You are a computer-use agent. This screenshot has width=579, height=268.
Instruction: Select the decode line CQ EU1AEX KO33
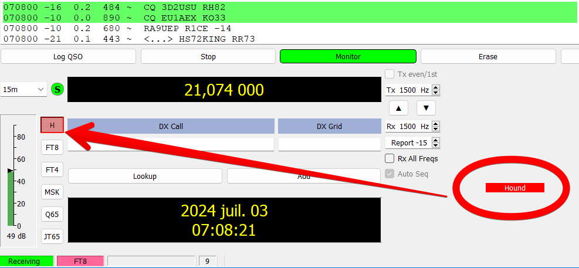click(290, 18)
